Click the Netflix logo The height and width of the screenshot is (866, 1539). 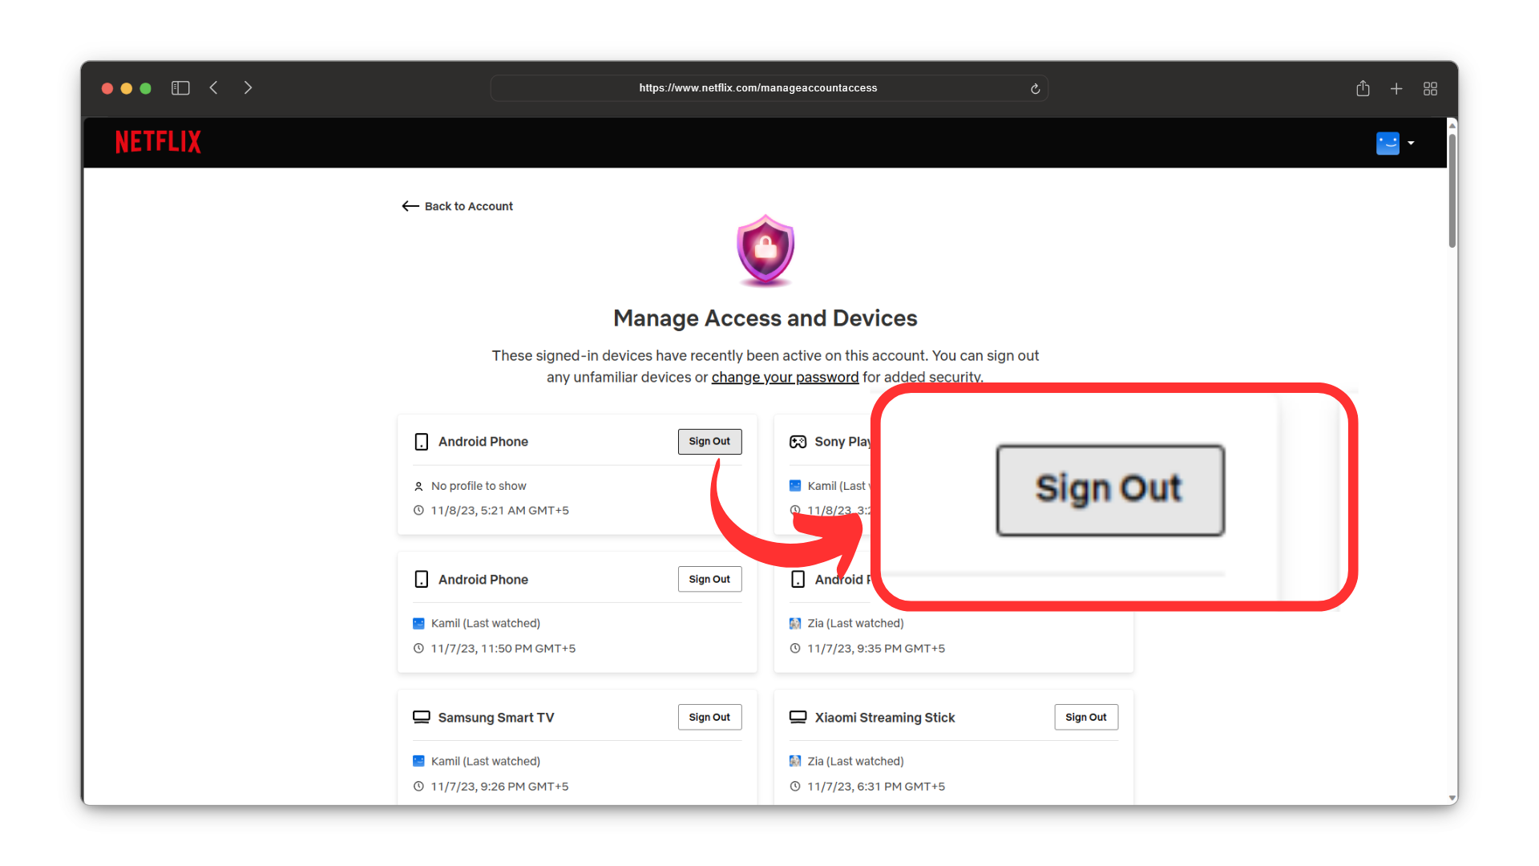pos(158,142)
